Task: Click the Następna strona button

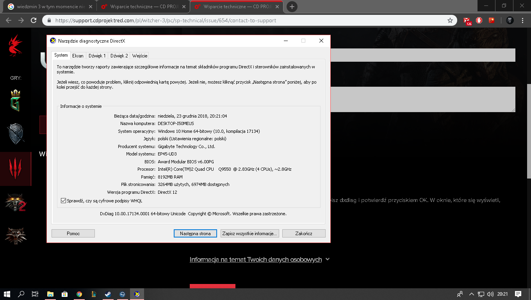Action: pyautogui.click(x=195, y=234)
